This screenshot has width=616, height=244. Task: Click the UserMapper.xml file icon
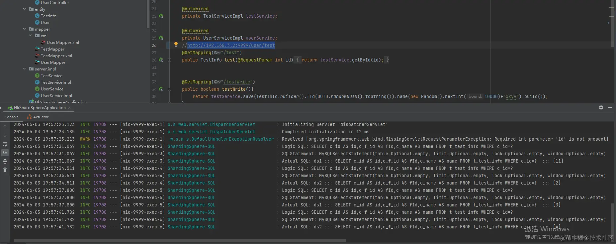point(43,43)
